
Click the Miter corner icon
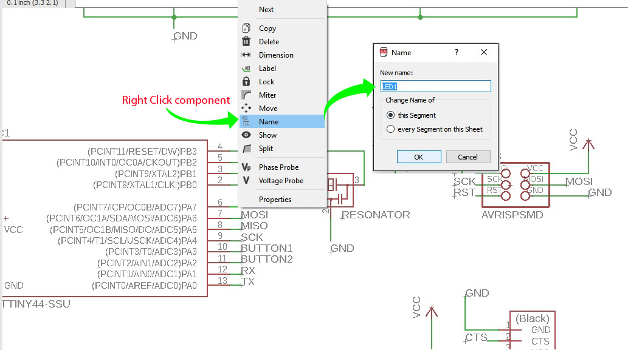[x=246, y=95]
